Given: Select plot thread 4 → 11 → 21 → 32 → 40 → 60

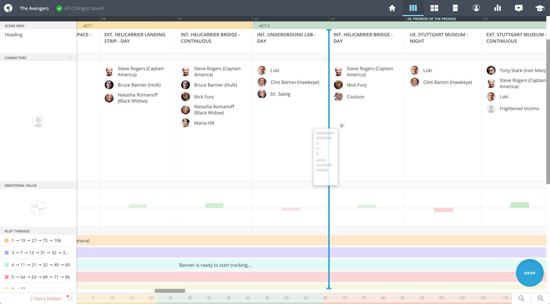Looking at the screenshot, I should click(x=41, y=264).
